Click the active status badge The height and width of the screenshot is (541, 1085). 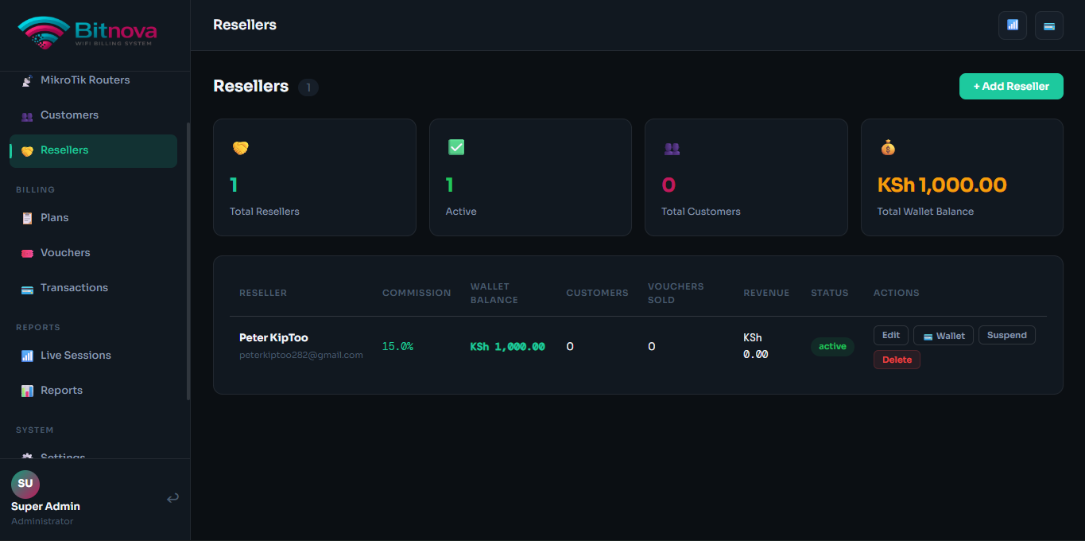(x=832, y=346)
